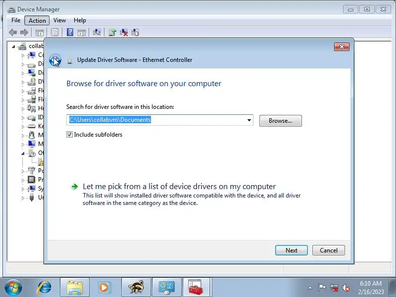Select the Human Interface Devices icon in tree

point(32,108)
